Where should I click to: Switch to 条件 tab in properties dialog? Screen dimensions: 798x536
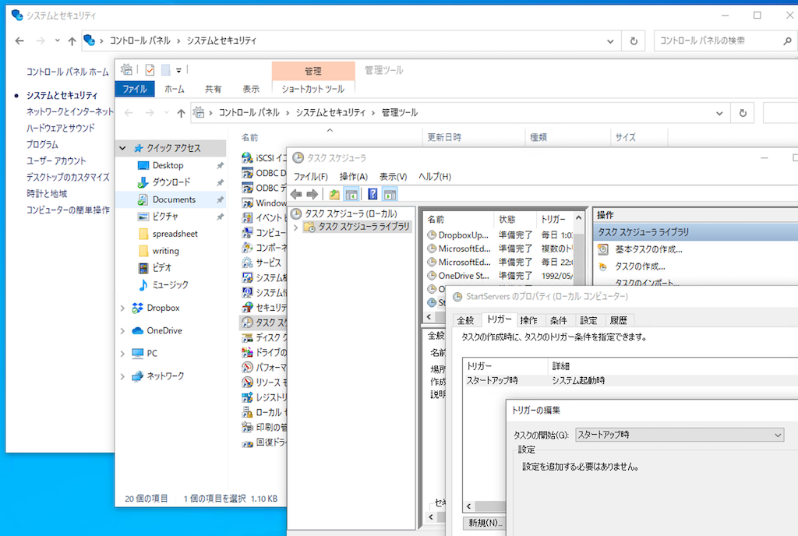[x=558, y=320]
